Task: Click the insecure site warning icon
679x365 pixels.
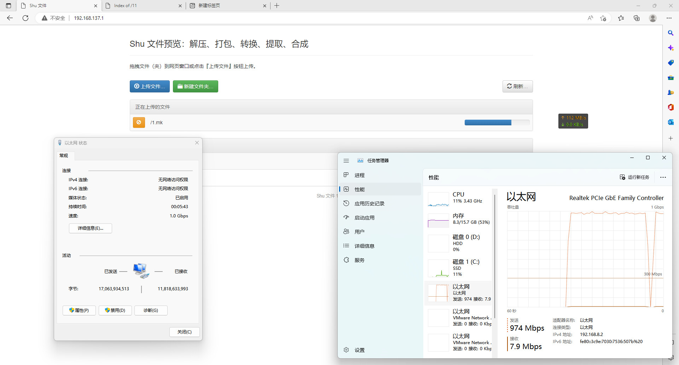Action: click(45, 18)
